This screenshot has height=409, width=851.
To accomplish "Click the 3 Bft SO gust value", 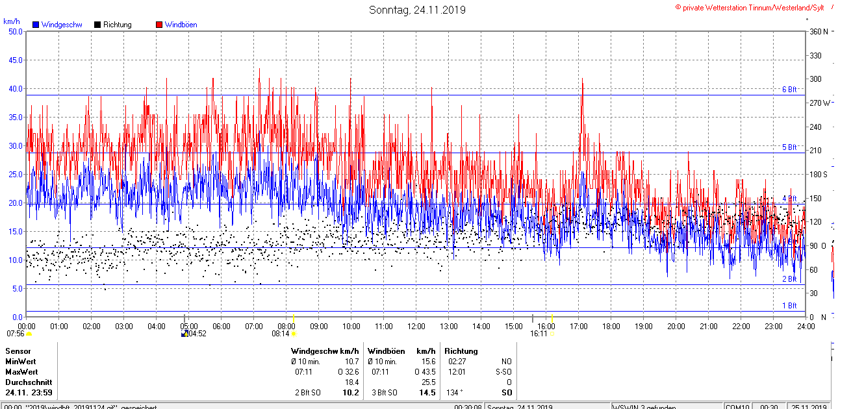I will coord(384,393).
